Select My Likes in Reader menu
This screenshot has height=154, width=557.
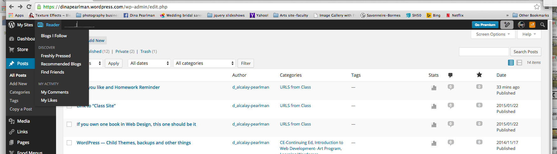click(49, 100)
